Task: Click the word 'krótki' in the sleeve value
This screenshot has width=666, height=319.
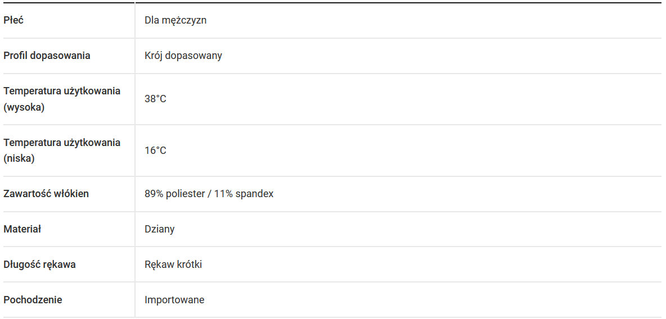Action: pyautogui.click(x=190, y=265)
